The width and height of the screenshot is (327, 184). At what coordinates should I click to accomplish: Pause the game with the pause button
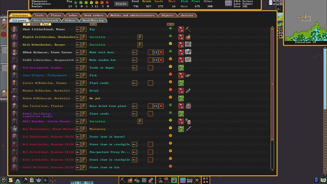[x=270, y=3]
